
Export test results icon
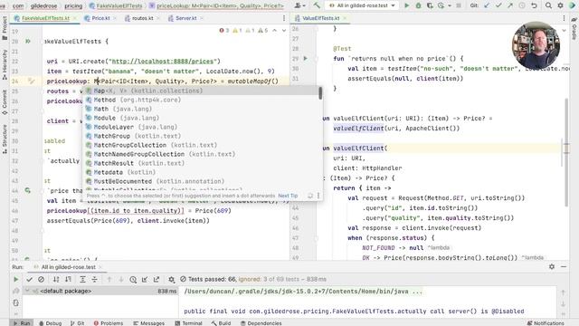[x=157, y=280]
